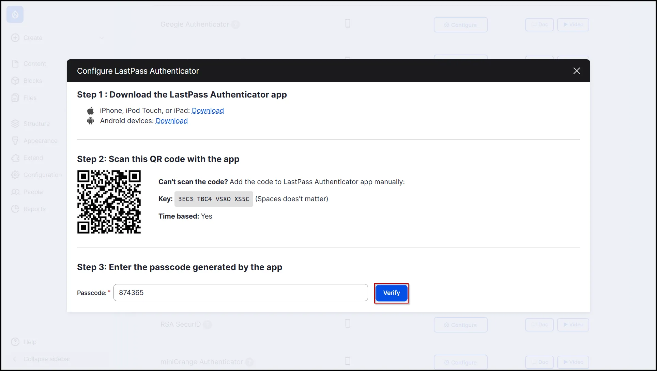Click the Reports pie chart icon

(x=15, y=209)
